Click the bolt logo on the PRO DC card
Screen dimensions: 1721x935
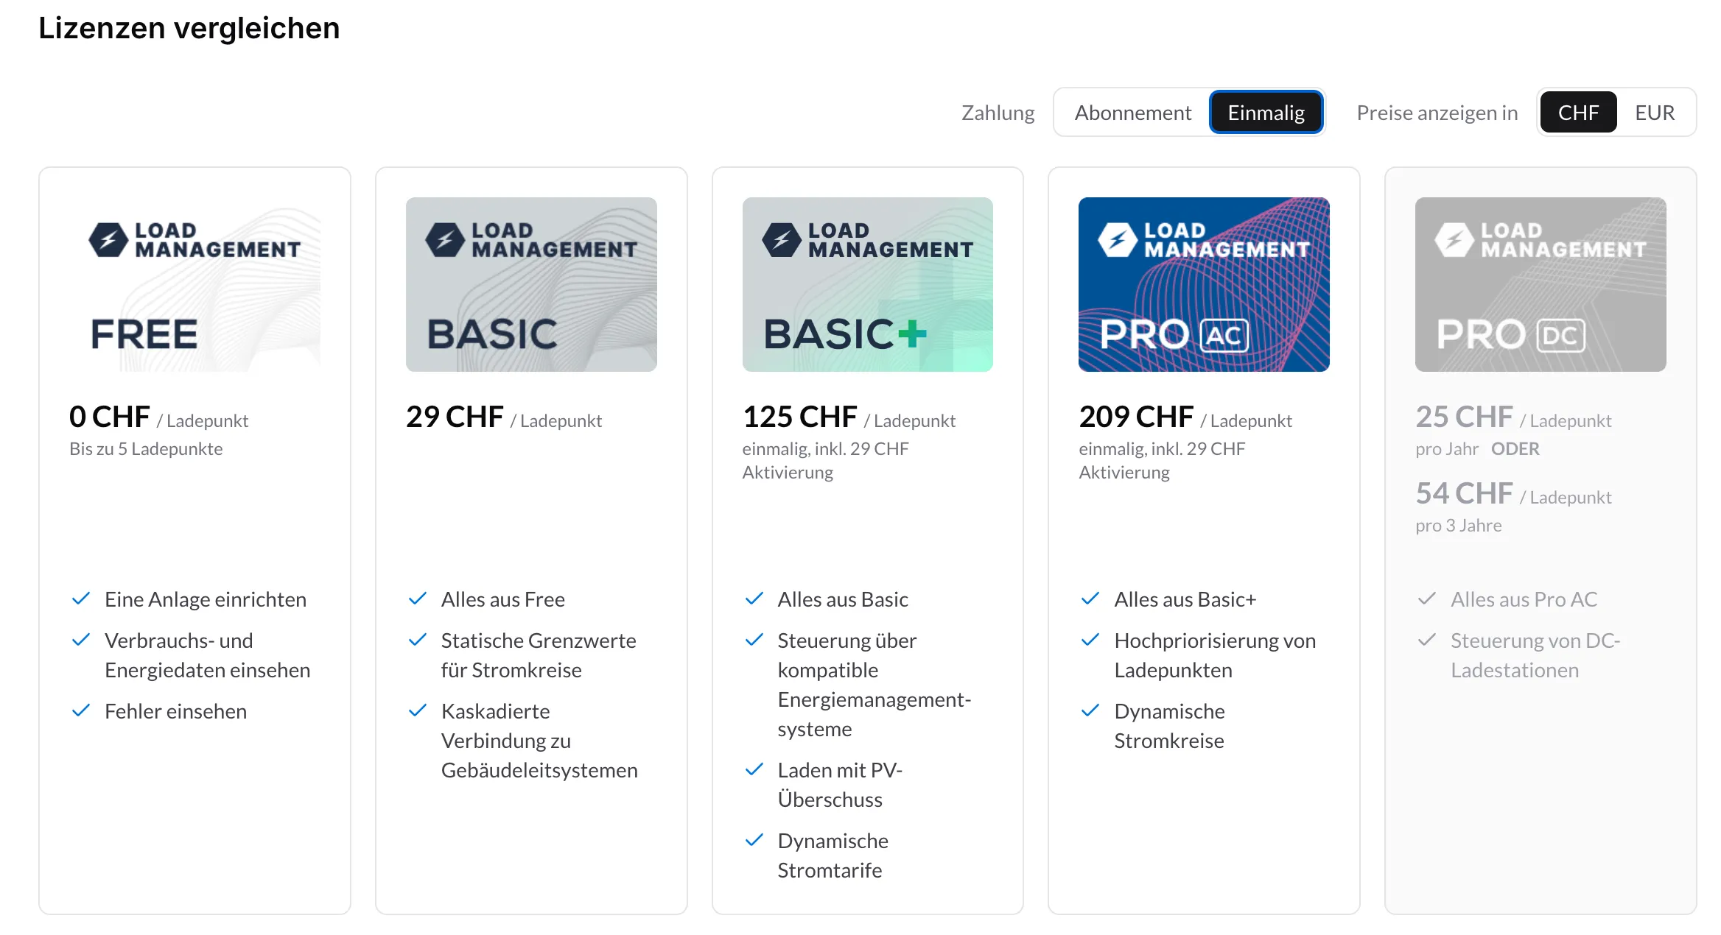1454,240
